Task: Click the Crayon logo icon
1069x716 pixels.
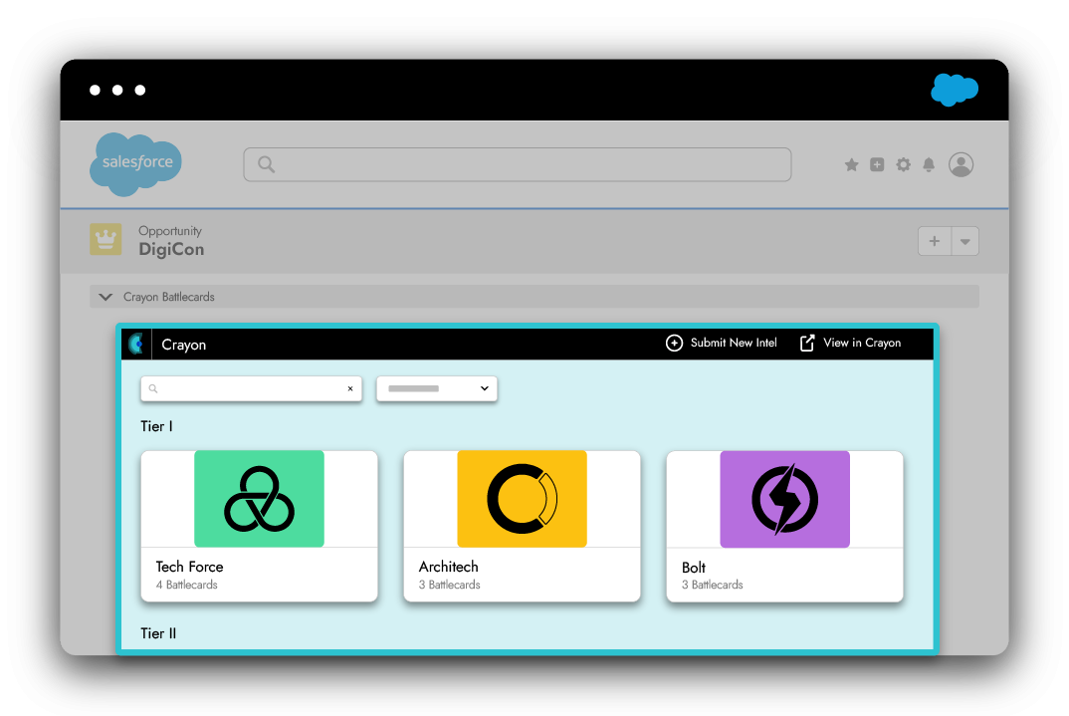Action: pos(136,344)
